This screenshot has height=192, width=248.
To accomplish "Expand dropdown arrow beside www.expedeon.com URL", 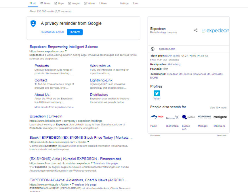I will coord(66,51).
